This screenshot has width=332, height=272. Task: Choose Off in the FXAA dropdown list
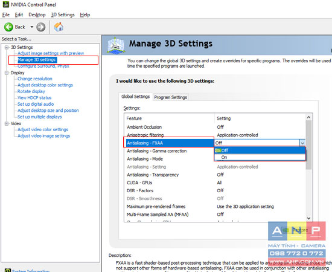click(260, 151)
